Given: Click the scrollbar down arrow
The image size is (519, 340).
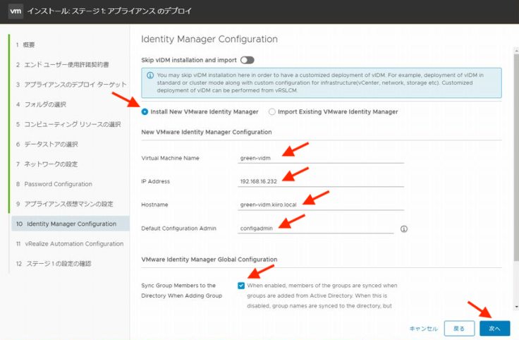Looking at the screenshot, I should point(516,307).
